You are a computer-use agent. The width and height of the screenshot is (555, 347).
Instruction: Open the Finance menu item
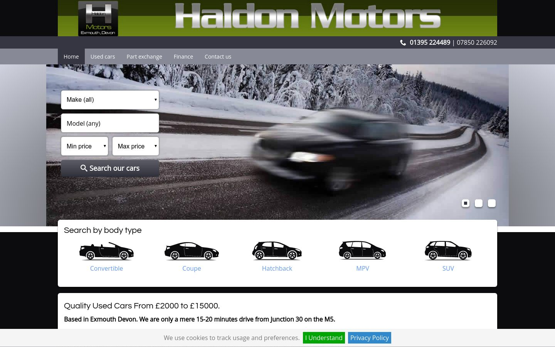click(183, 57)
